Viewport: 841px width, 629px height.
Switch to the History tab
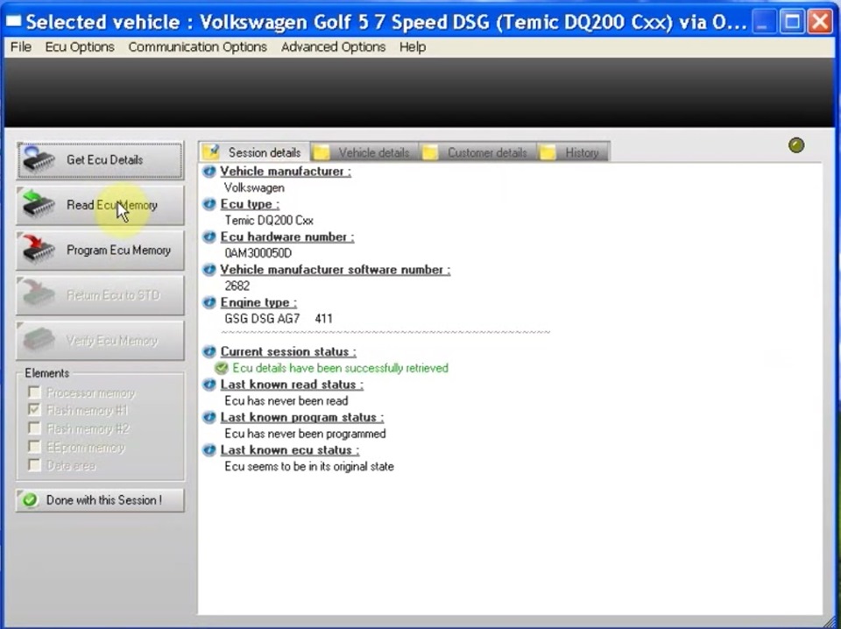pyautogui.click(x=573, y=152)
